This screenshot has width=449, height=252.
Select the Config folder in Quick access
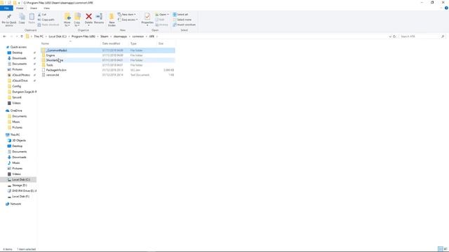point(16,86)
